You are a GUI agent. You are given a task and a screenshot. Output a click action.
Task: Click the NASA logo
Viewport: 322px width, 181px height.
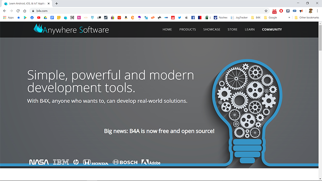tap(39, 162)
